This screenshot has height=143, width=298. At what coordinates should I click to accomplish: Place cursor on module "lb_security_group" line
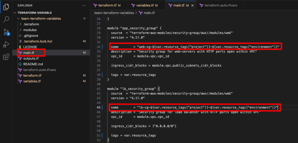coord(134,89)
